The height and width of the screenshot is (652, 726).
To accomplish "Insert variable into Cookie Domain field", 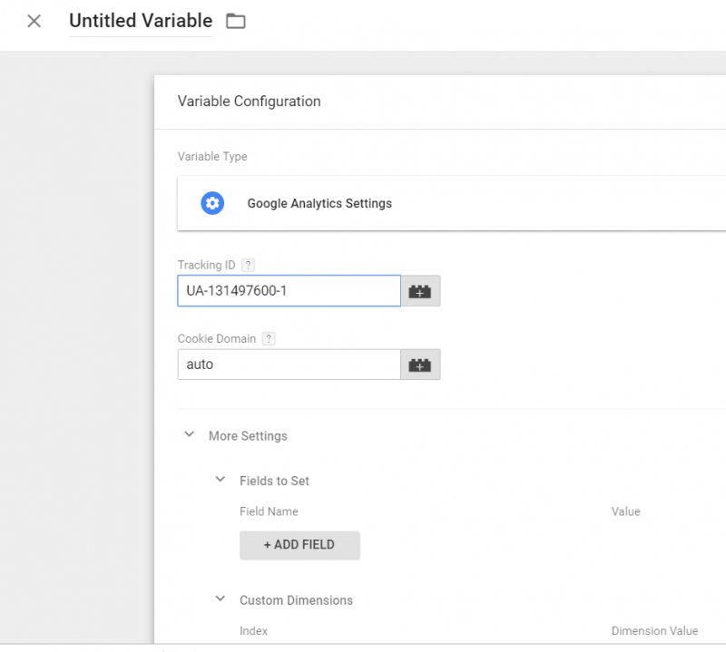I will pyautogui.click(x=420, y=365).
